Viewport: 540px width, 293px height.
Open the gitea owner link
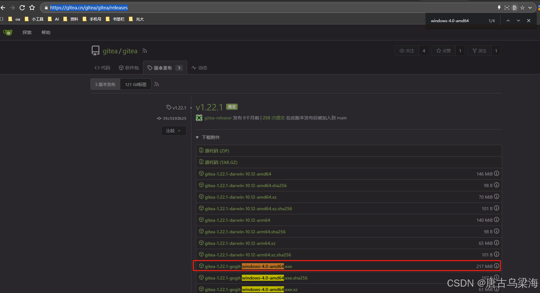click(x=110, y=51)
